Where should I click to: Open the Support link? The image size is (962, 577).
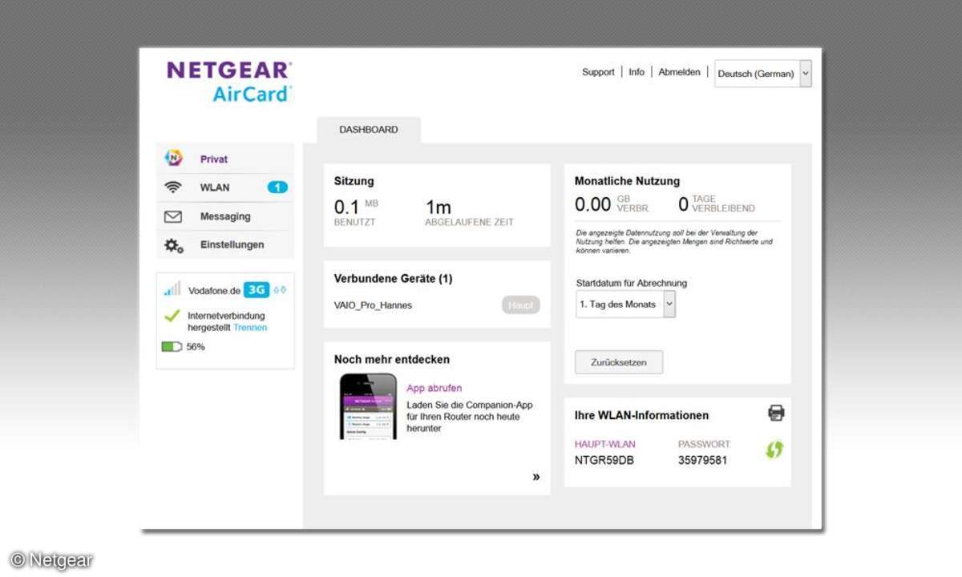pyautogui.click(x=598, y=72)
